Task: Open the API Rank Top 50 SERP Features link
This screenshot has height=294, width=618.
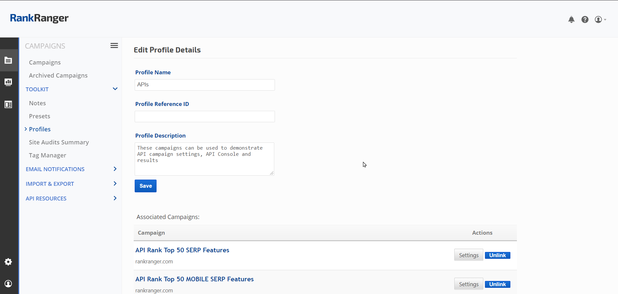Action: (182, 250)
